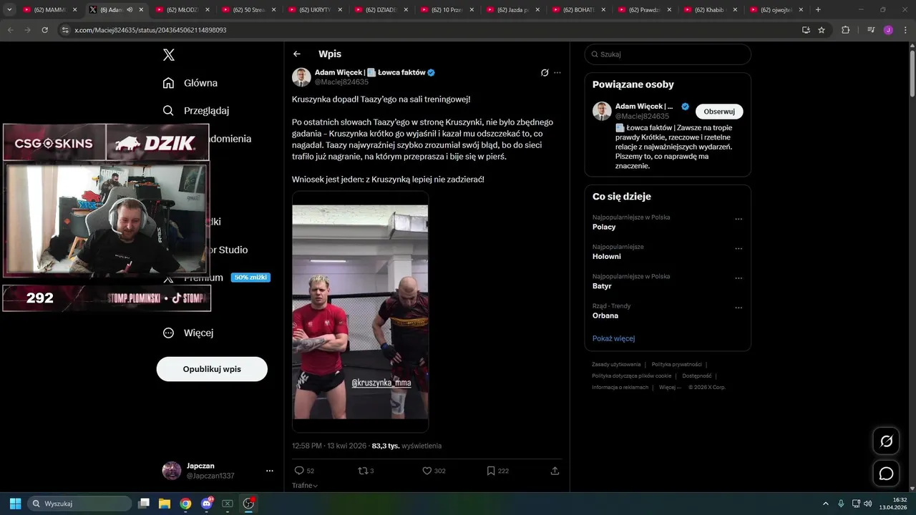Share the post via share icon

[555, 471]
